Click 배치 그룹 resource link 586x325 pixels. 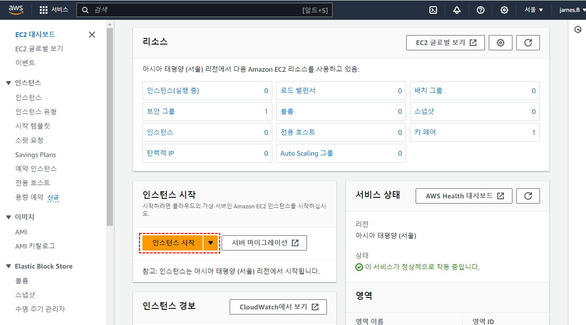428,91
